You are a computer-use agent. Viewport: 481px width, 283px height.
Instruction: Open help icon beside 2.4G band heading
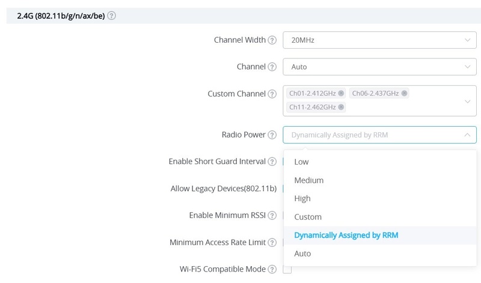(x=112, y=16)
